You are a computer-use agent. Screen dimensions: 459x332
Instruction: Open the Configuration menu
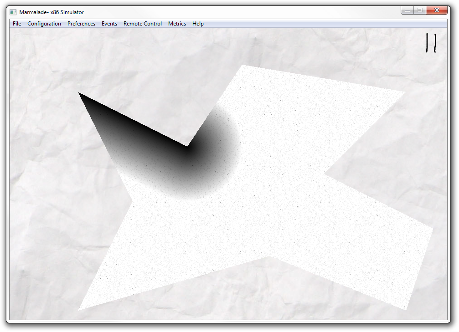[44, 24]
